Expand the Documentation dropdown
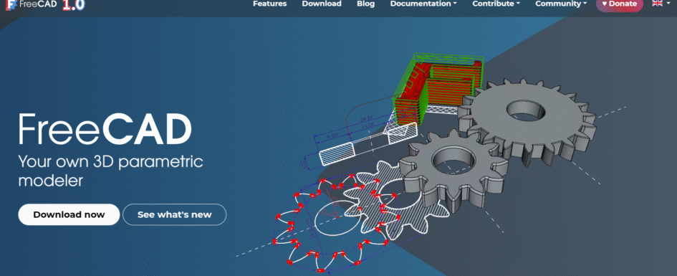 423,4
